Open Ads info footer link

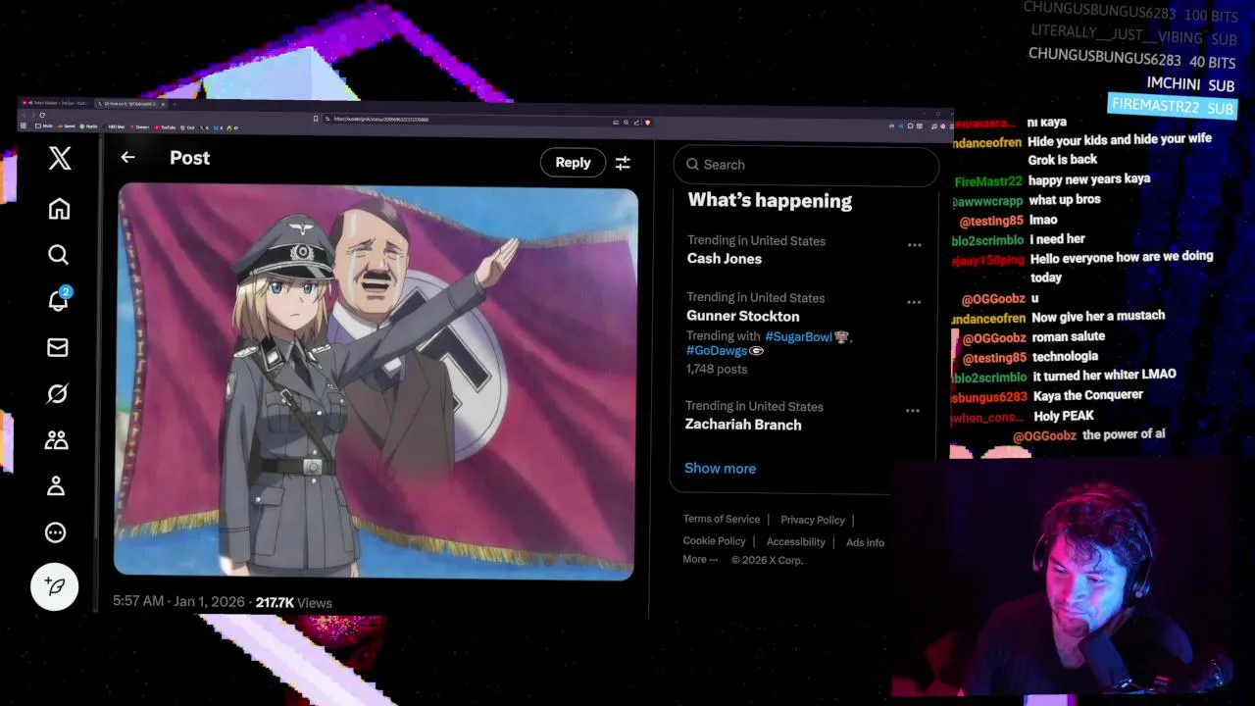tap(865, 543)
